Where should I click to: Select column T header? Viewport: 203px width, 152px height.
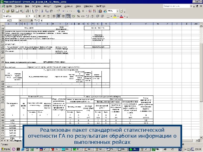tap(116, 24)
